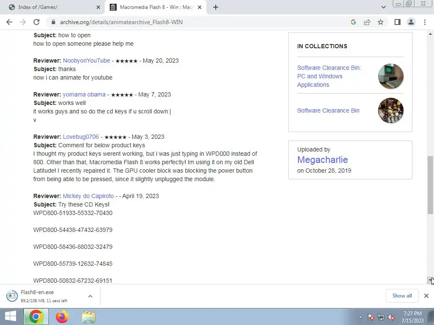Open Software Clearance Bin: PC and Windows Applications
This screenshot has height=325, width=434.
click(329, 76)
